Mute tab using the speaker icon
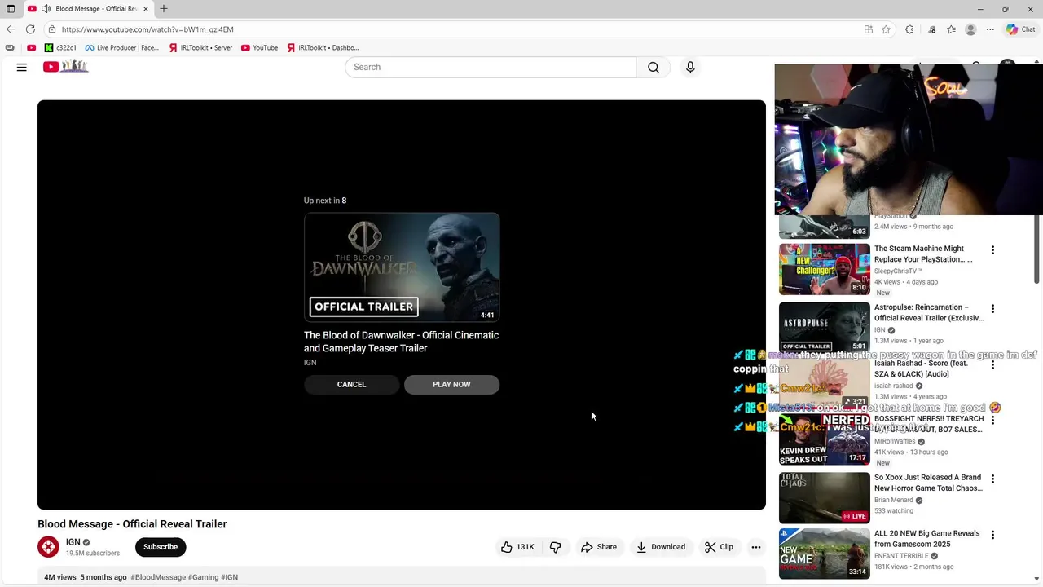This screenshot has height=587, width=1043. 46,9
